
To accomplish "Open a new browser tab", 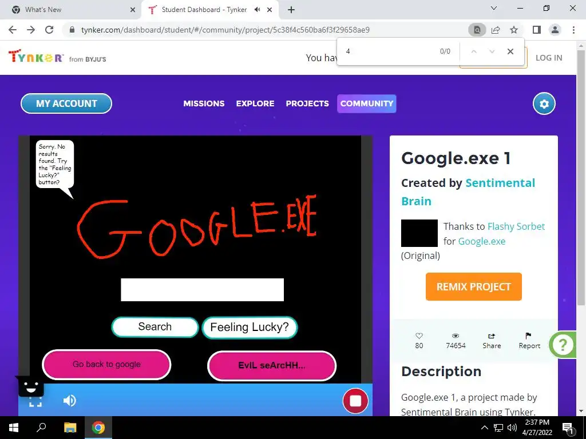I will [291, 10].
